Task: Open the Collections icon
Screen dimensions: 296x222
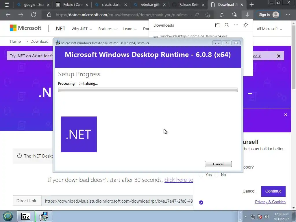Action: click(235, 15)
